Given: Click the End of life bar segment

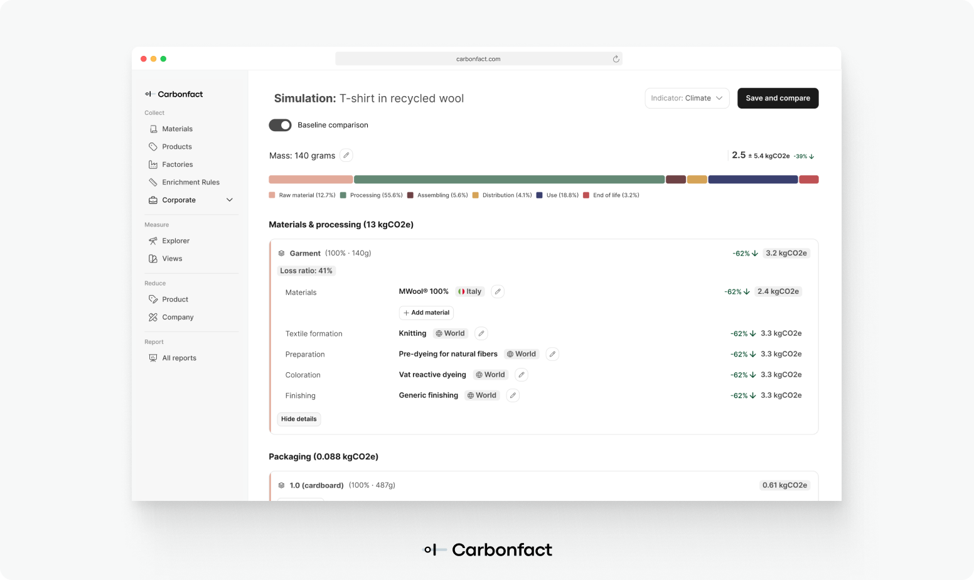Looking at the screenshot, I should coord(809,180).
